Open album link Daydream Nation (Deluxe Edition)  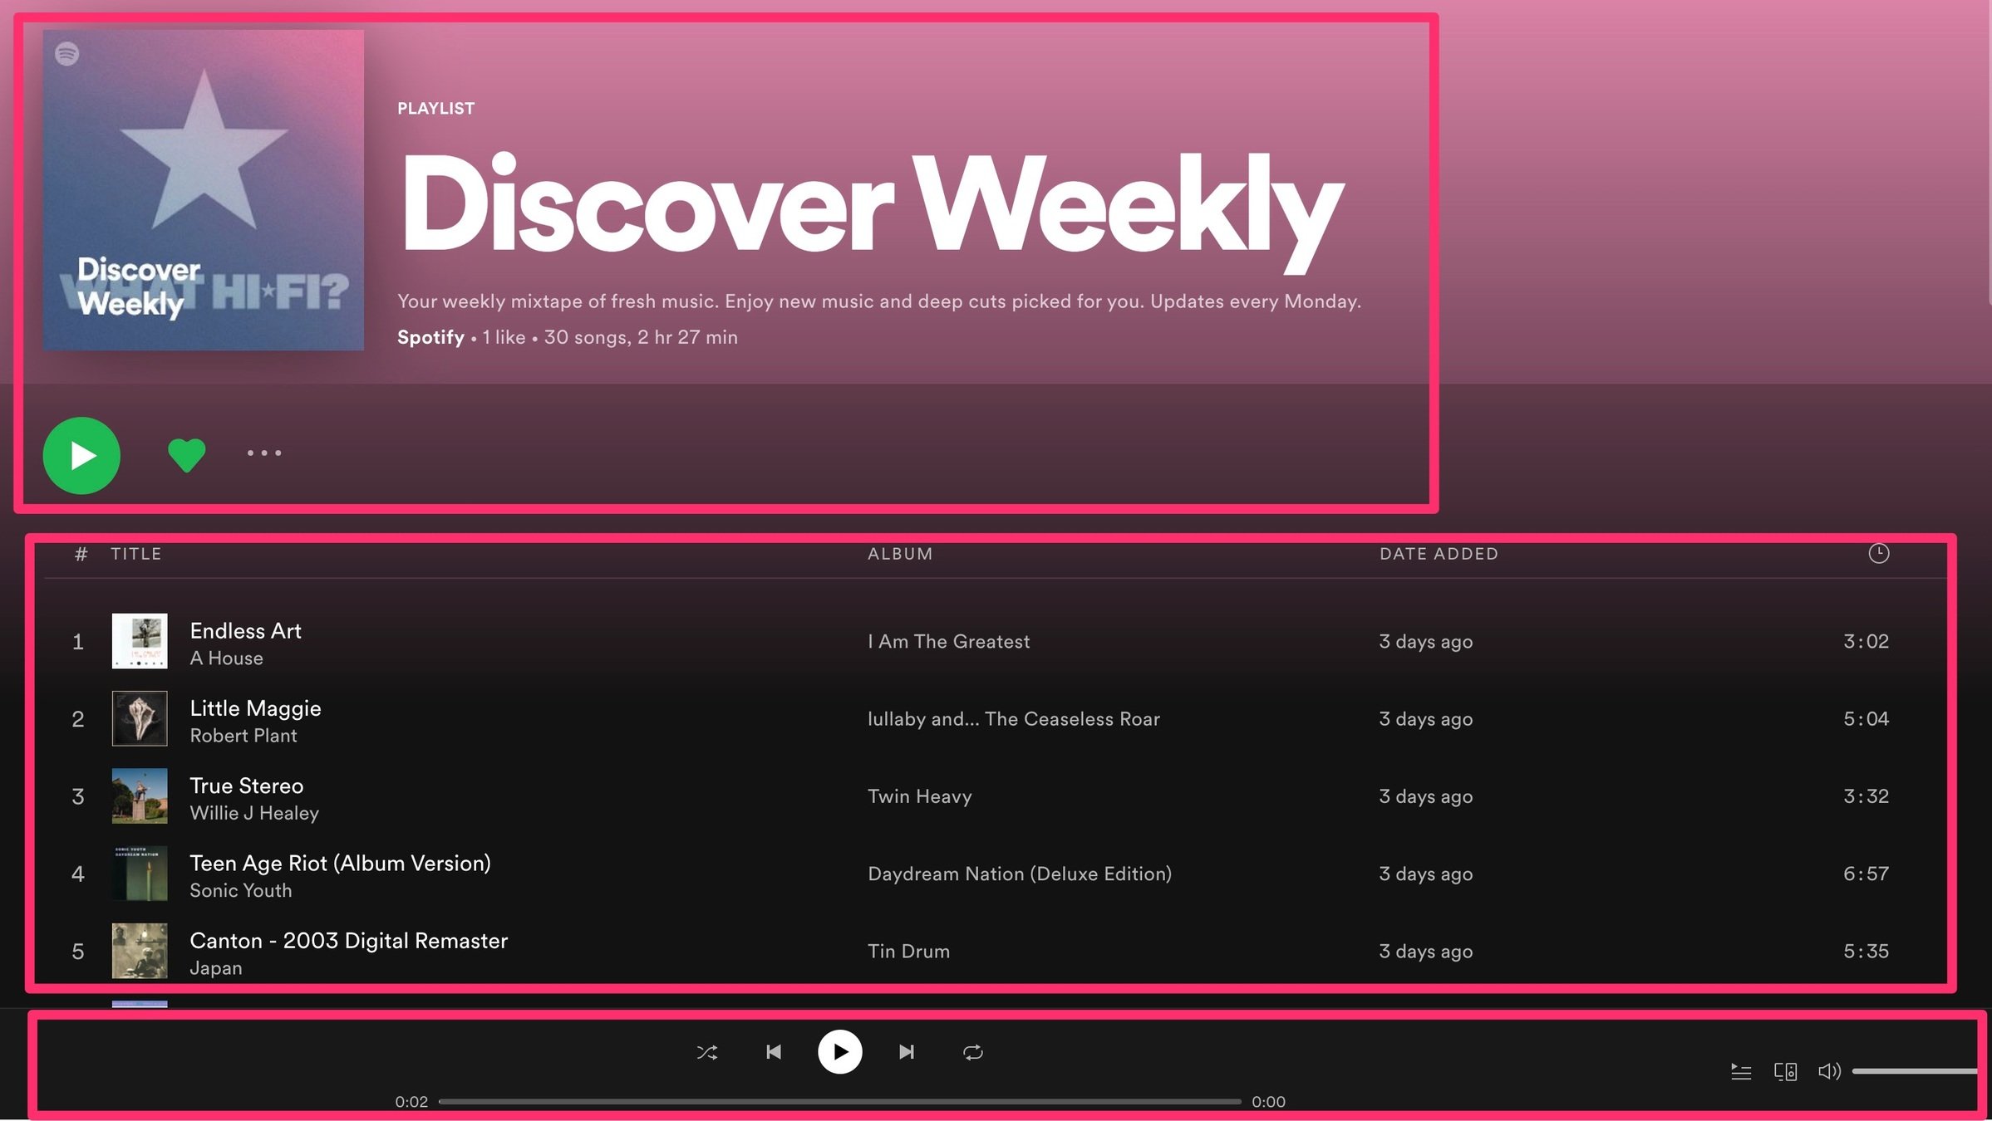tap(1019, 874)
